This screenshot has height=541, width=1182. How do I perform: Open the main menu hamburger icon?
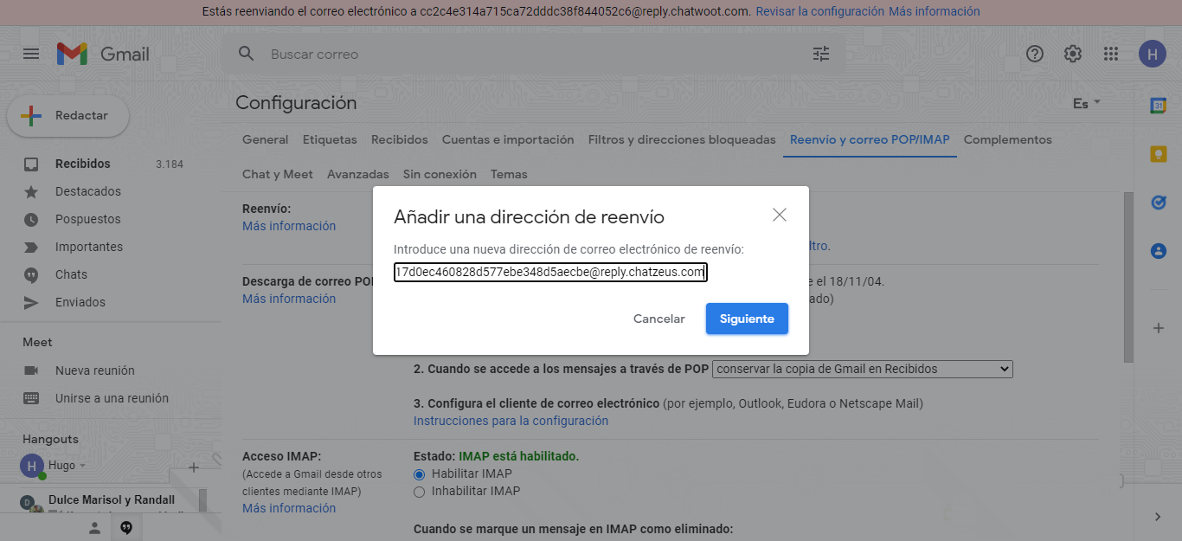(x=31, y=54)
